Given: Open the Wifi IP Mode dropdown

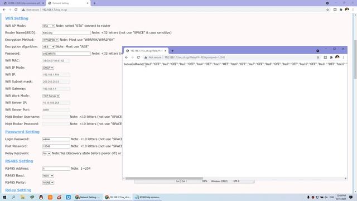Looking at the screenshot, I should (48, 68).
